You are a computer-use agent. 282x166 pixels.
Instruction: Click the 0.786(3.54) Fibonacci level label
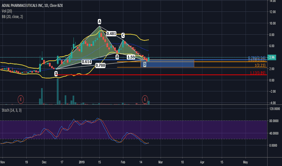pyautogui.click(x=257, y=58)
